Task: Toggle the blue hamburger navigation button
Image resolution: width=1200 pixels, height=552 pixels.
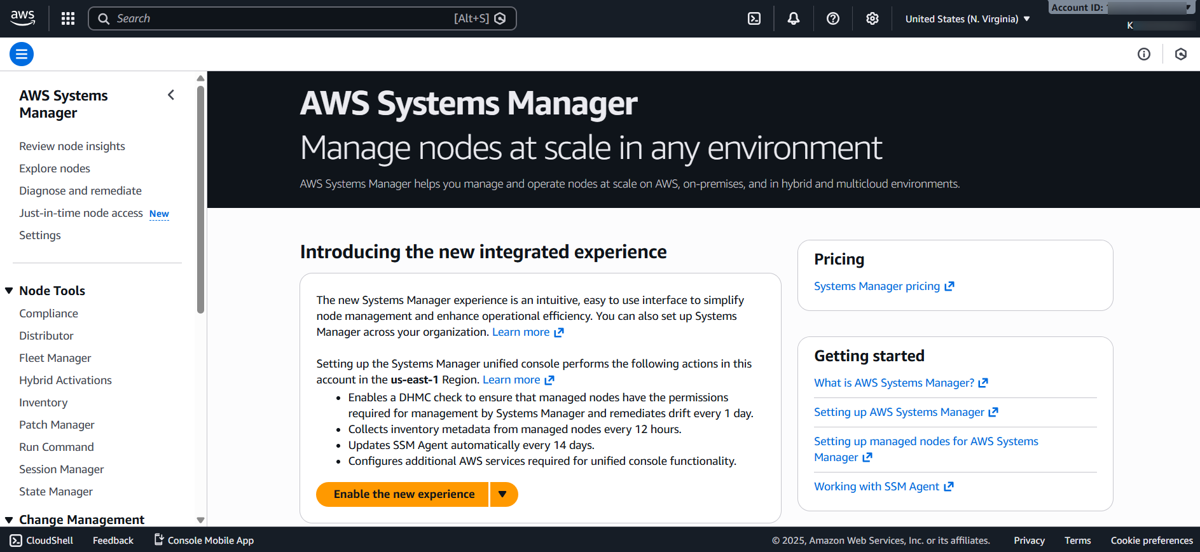Action: [22, 54]
